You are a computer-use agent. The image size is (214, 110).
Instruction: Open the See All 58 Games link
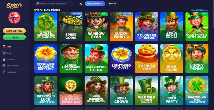point(200,10)
